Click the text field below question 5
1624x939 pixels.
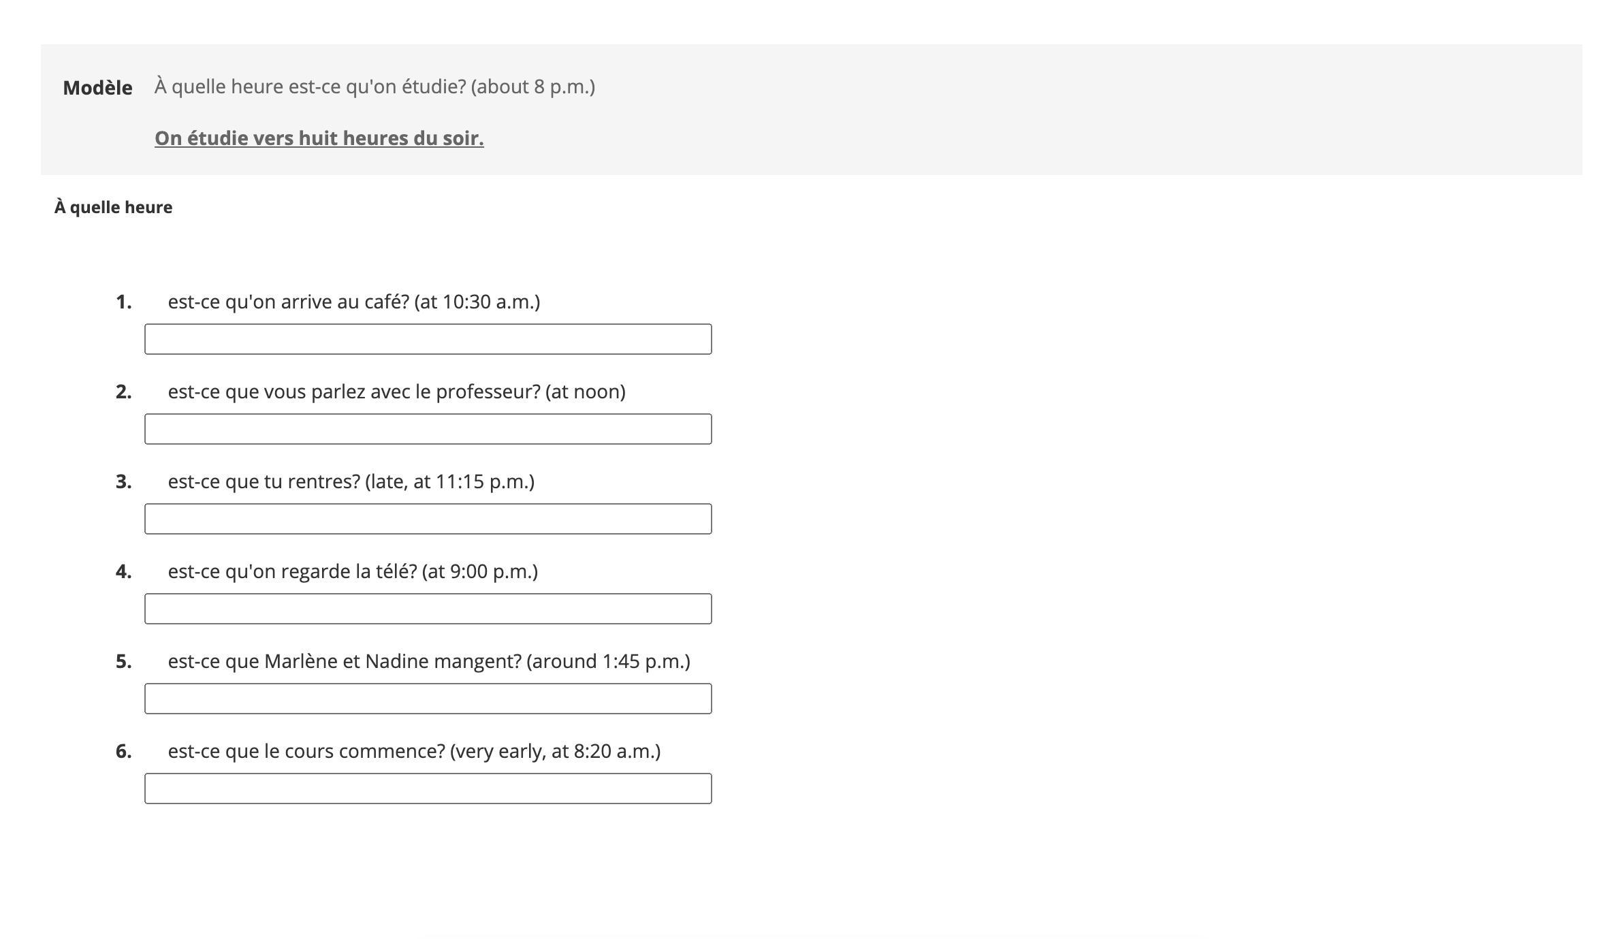428,699
